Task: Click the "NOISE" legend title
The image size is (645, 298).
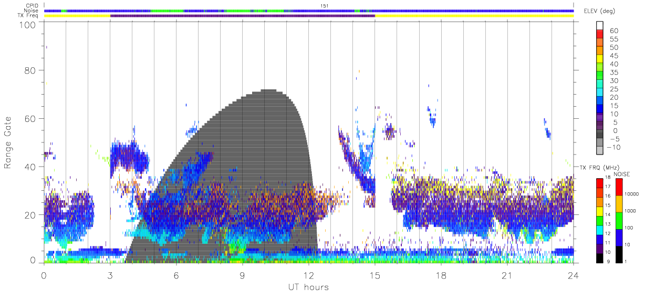Action: pyautogui.click(x=621, y=173)
